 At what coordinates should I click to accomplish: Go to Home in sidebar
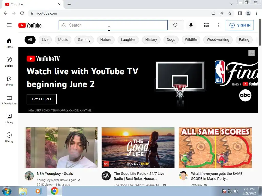pos(9,43)
